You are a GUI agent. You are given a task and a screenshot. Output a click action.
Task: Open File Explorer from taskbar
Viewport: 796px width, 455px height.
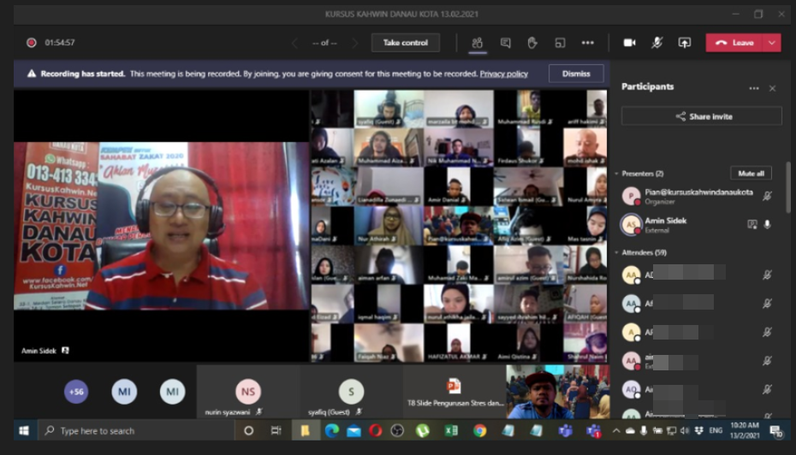click(305, 431)
